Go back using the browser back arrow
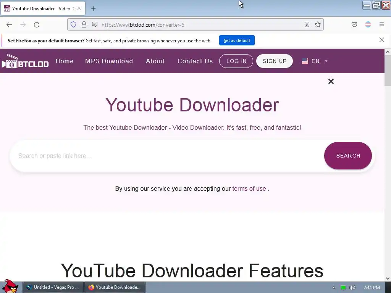The width and height of the screenshot is (391, 293). tap(9, 25)
